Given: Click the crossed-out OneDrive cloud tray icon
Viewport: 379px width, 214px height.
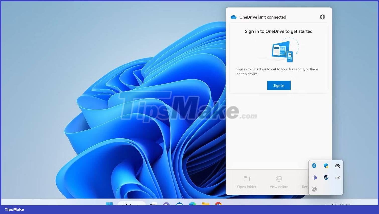Looking at the screenshot, I should pos(338,166).
